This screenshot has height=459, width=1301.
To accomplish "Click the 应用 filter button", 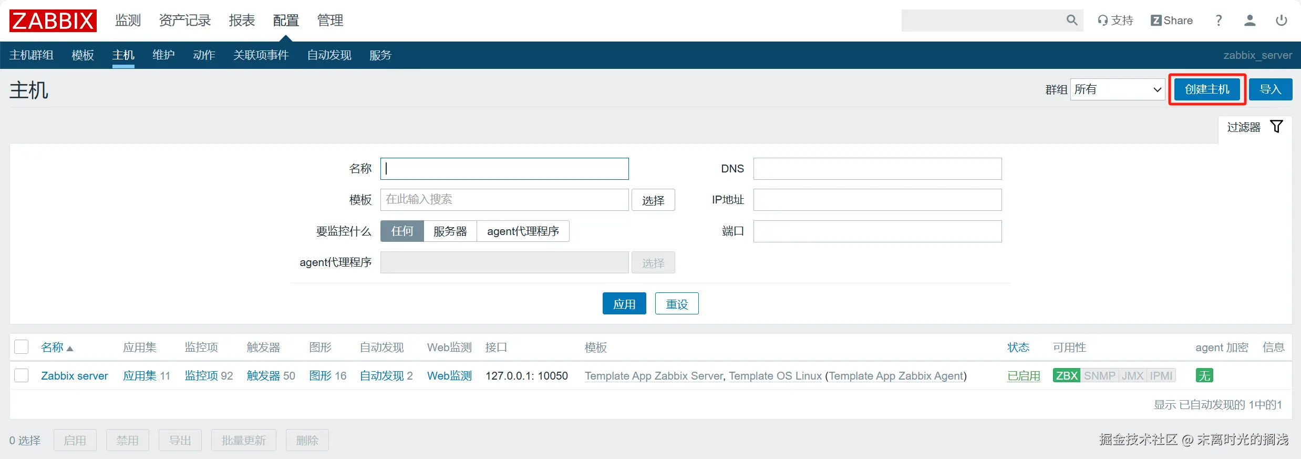I will click(x=624, y=304).
